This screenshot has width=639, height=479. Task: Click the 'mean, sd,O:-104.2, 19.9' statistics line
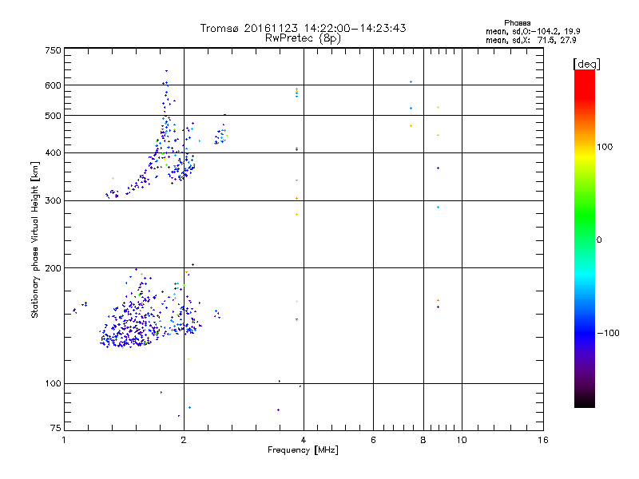click(x=533, y=31)
